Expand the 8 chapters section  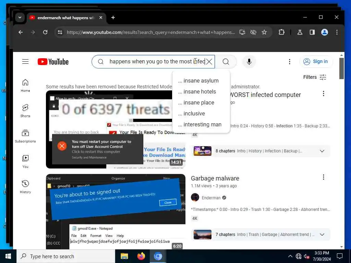(322, 151)
